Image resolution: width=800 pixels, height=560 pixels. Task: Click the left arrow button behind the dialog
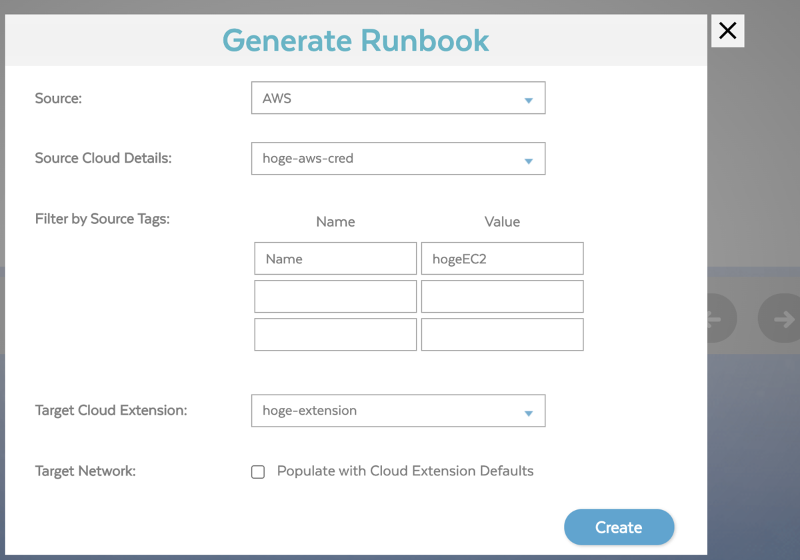pos(721,319)
